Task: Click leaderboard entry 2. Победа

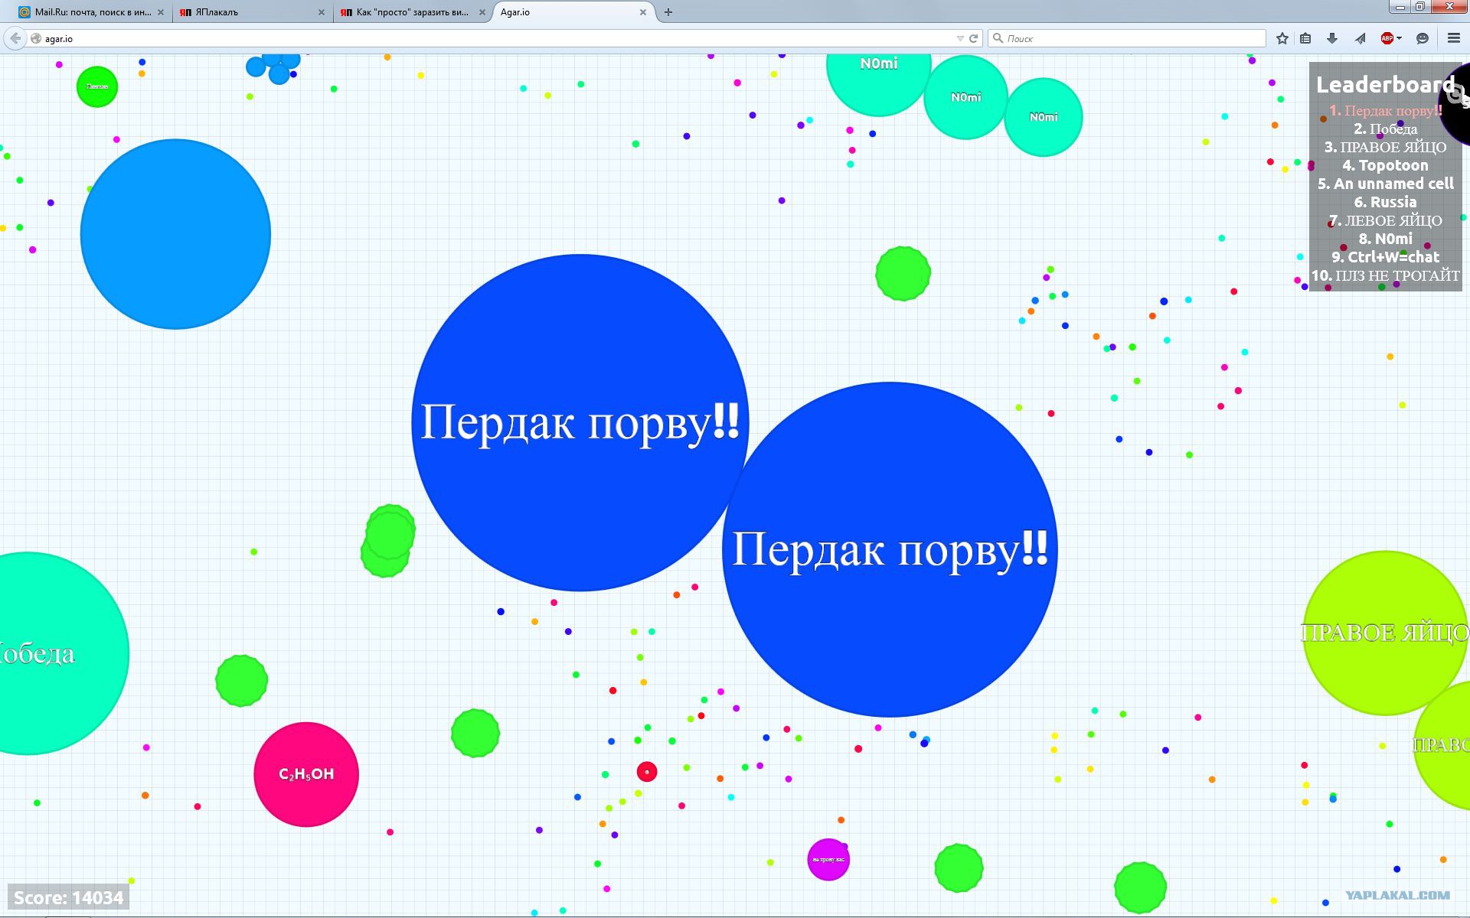Action: [1385, 129]
